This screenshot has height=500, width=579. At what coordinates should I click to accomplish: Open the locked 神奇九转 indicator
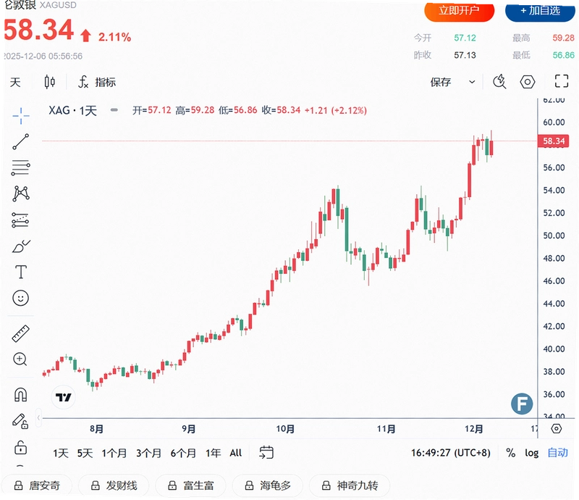(x=350, y=486)
